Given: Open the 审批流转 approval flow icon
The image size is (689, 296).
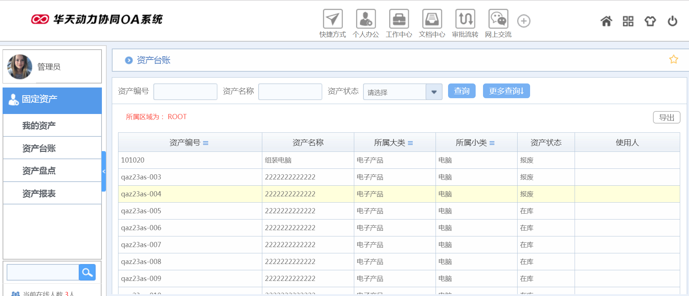Looking at the screenshot, I should 465,19.
